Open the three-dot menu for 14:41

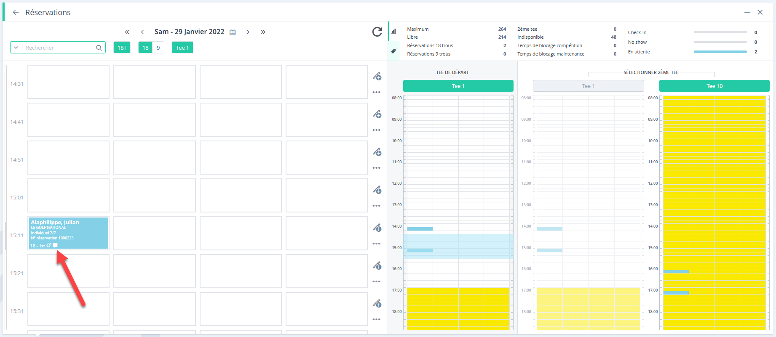click(x=377, y=130)
